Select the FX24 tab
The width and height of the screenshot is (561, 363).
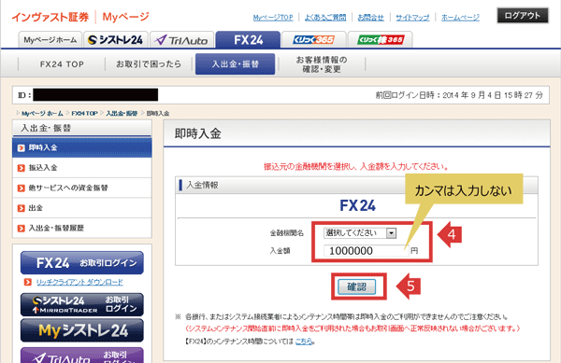(248, 39)
